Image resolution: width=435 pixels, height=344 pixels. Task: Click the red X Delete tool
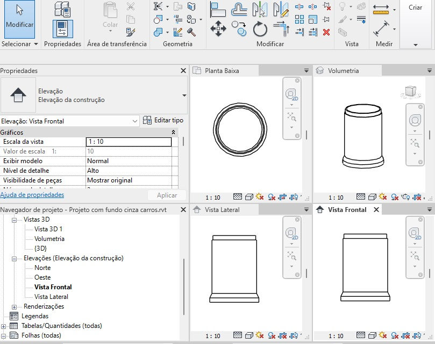(x=326, y=32)
